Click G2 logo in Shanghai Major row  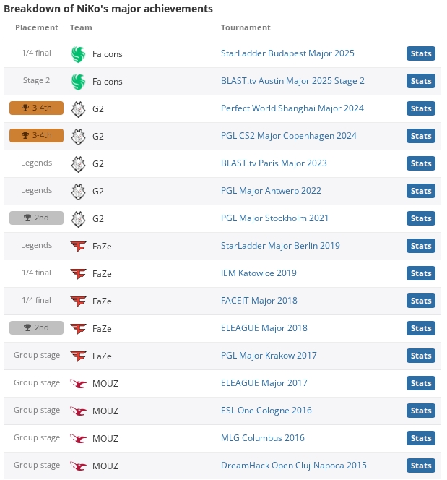coord(78,109)
